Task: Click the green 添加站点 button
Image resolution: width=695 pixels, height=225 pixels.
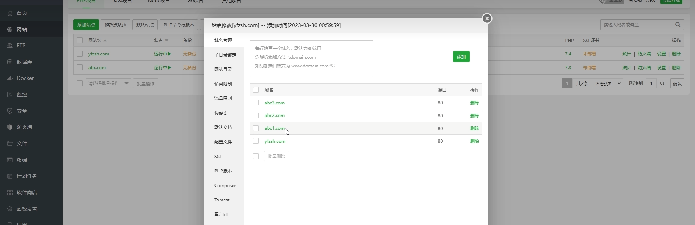Action: pyautogui.click(x=86, y=25)
